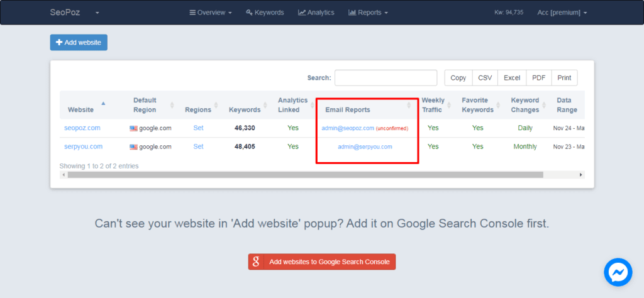
Task: Toggle Analytics Linked Yes for serpyou.com
Action: coord(293,146)
